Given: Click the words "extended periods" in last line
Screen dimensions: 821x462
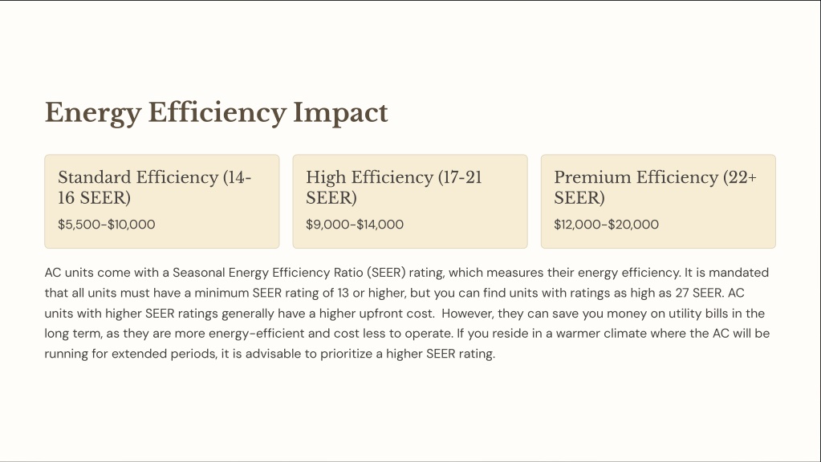Looking at the screenshot, I should [x=164, y=354].
